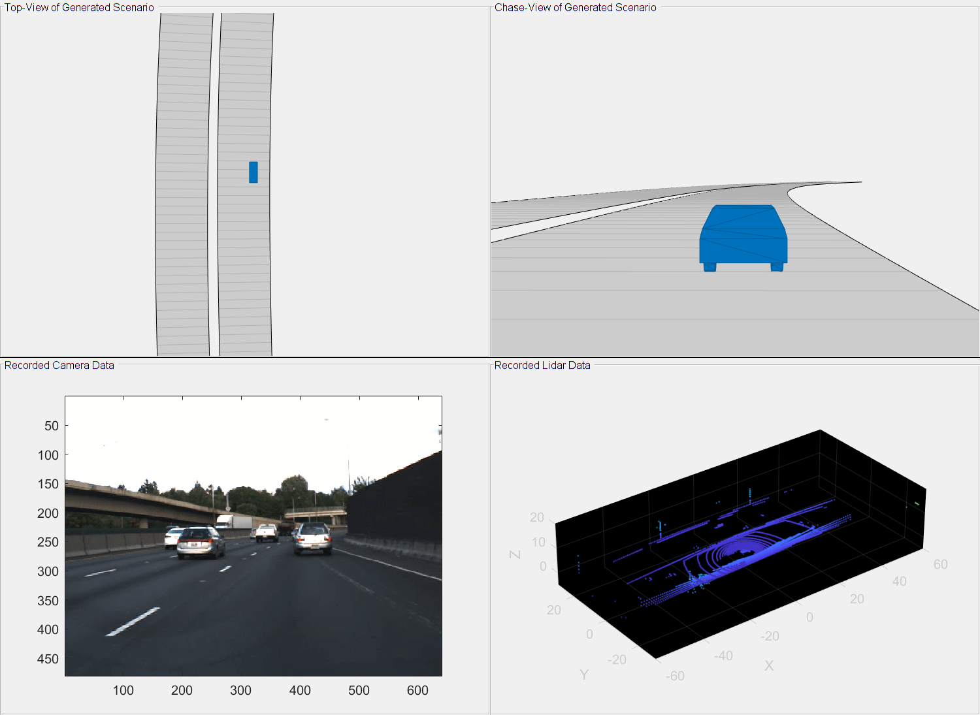Select the Recorded Camera Data title

click(x=59, y=365)
